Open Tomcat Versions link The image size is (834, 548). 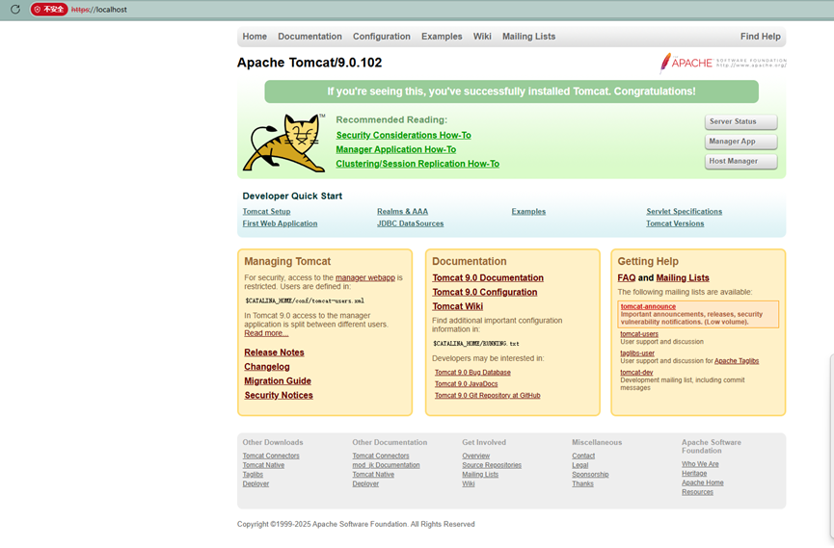[x=675, y=223]
